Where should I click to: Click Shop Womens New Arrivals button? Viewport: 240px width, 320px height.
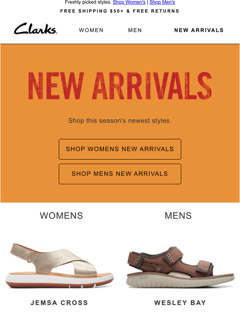pos(120,149)
